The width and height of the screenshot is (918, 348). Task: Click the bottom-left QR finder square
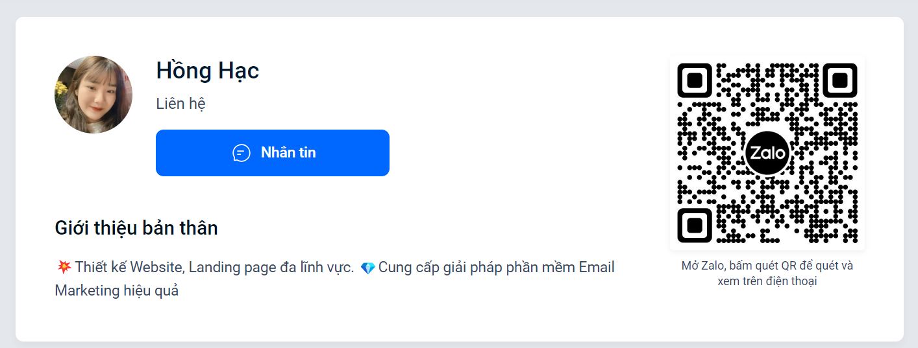click(695, 225)
